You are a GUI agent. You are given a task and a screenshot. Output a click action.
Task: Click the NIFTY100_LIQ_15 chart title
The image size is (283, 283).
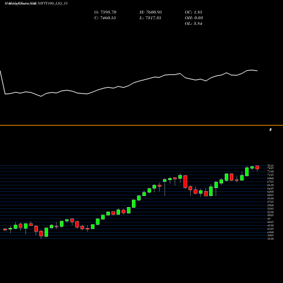[52, 3]
